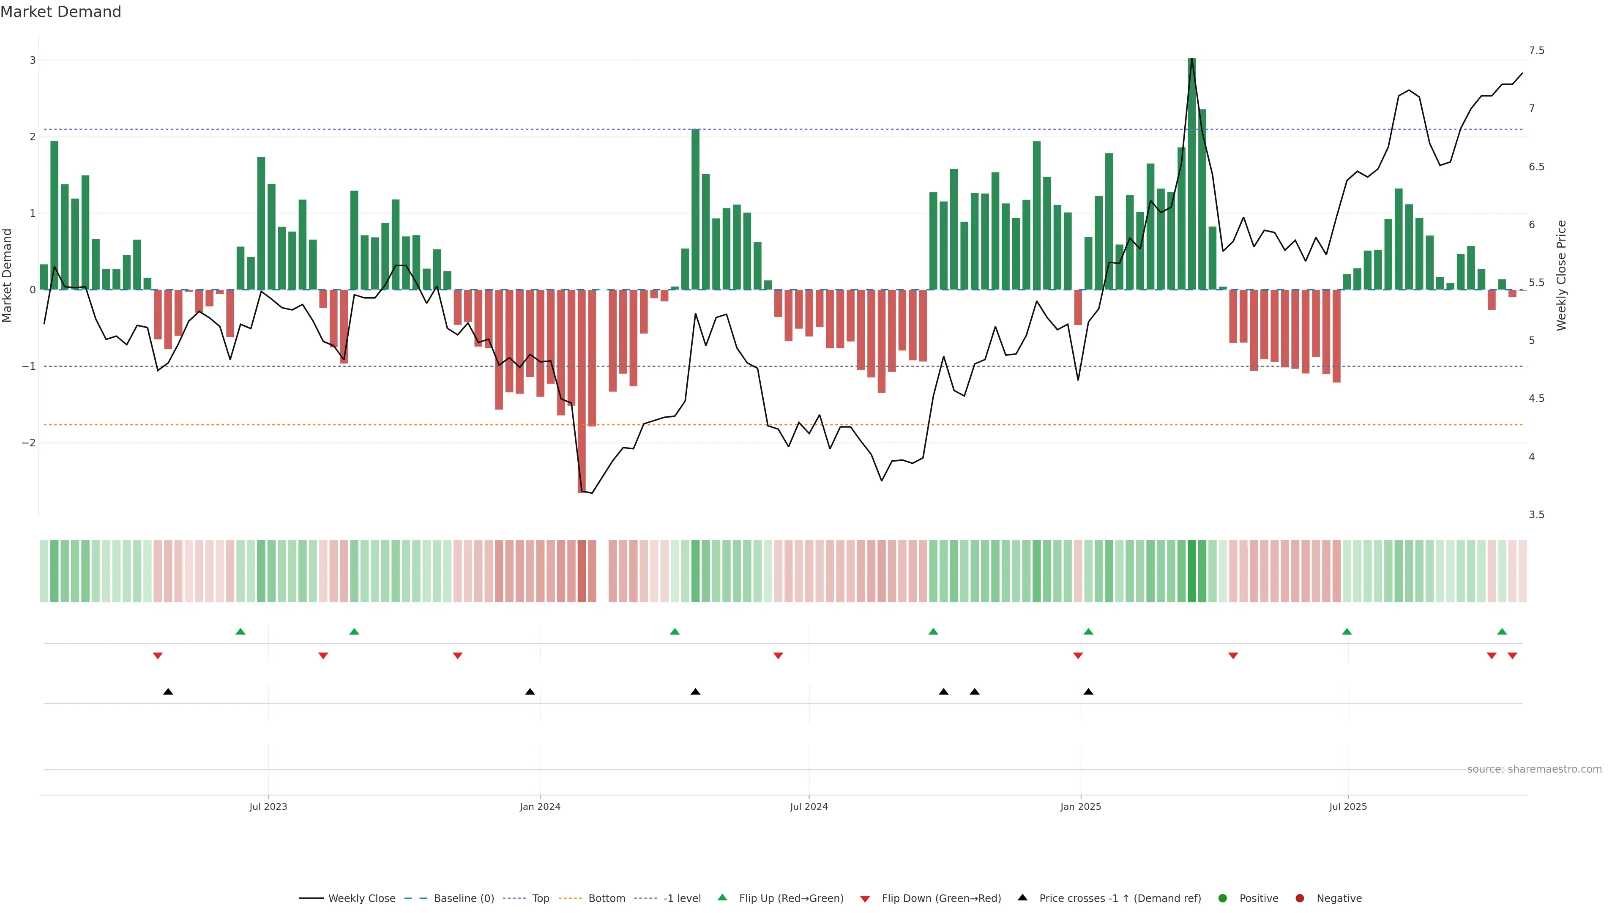Click the first red flip-down marker

coord(158,656)
